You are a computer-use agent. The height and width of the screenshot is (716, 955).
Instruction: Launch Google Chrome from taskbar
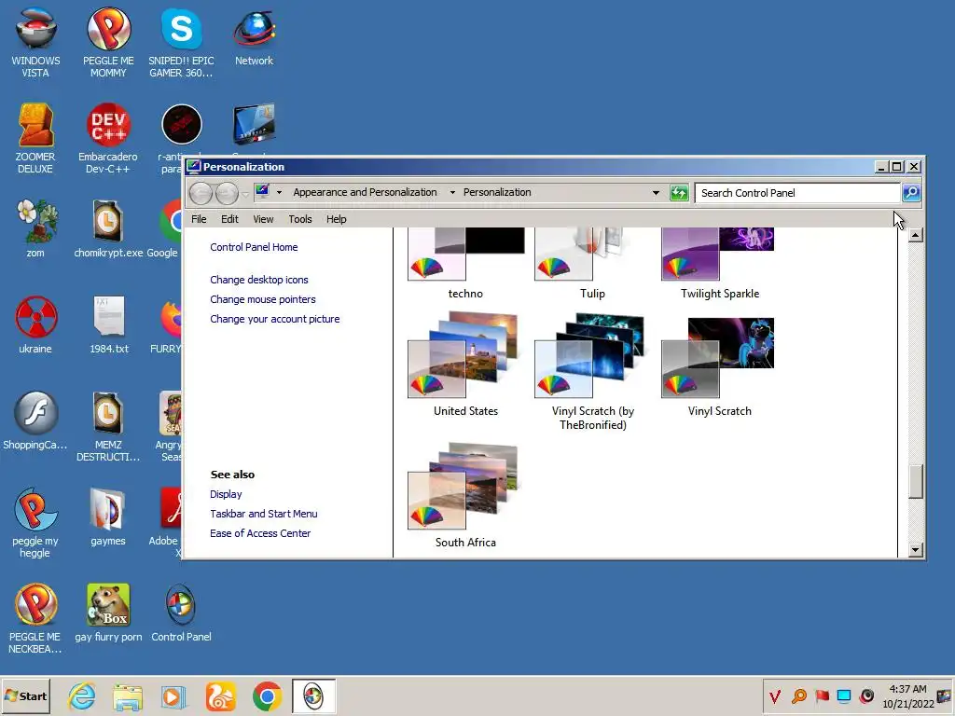267,695
